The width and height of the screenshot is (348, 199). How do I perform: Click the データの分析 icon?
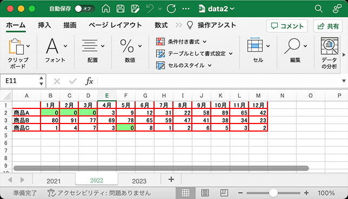(x=330, y=46)
